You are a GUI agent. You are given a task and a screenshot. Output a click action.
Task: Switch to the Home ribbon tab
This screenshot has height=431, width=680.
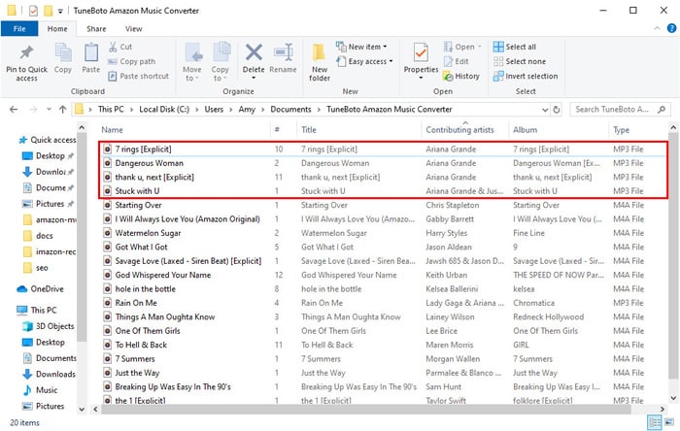57,28
